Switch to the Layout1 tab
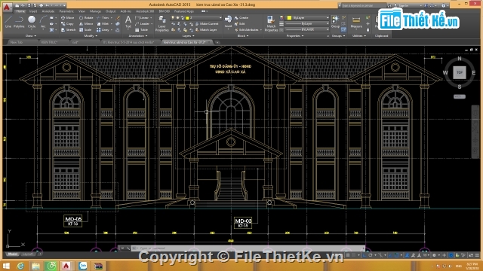Viewport: 483px width, 271px height. pos(28,254)
